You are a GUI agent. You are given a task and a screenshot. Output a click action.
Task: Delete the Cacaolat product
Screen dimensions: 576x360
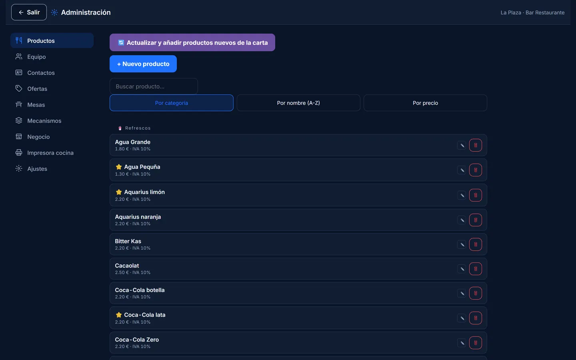[476, 269]
